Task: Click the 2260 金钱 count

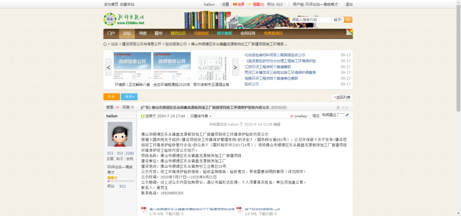Action: (130, 153)
